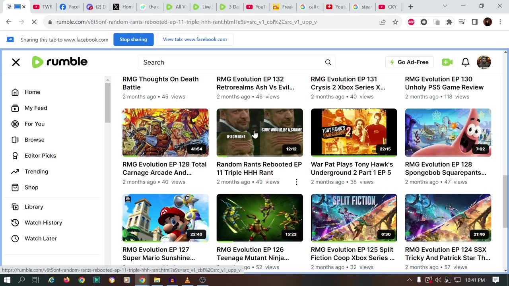Open Windows taskbar search
This screenshot has height=286, width=509.
coord(21,280)
